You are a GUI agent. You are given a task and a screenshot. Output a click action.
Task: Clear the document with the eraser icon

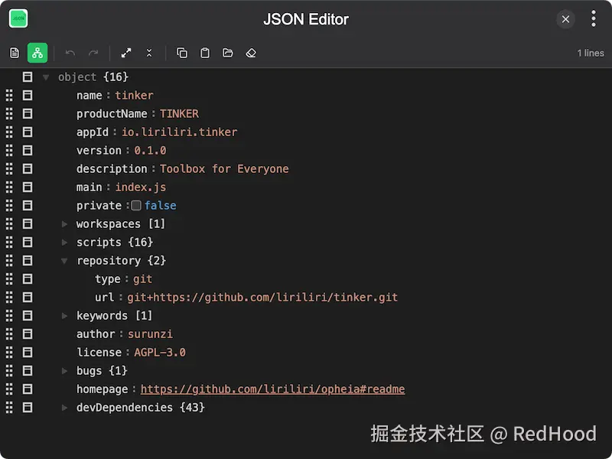click(250, 53)
